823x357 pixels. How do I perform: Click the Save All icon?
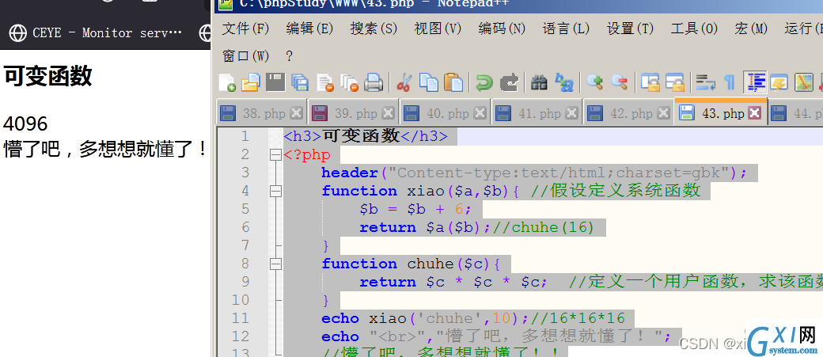pos(300,82)
